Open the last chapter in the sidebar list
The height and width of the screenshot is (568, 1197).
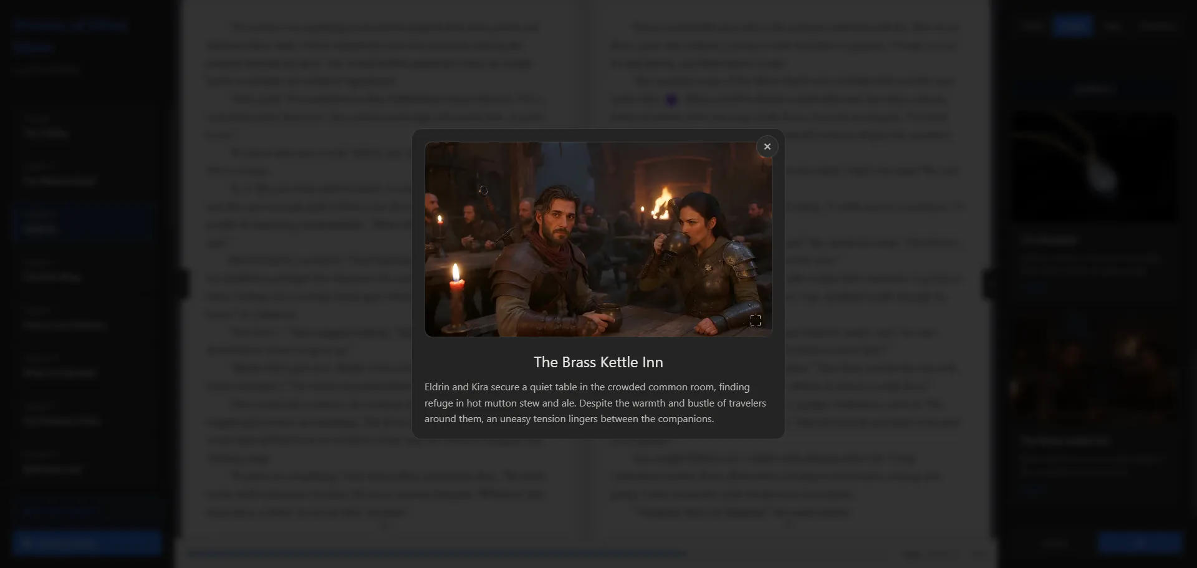point(81,463)
